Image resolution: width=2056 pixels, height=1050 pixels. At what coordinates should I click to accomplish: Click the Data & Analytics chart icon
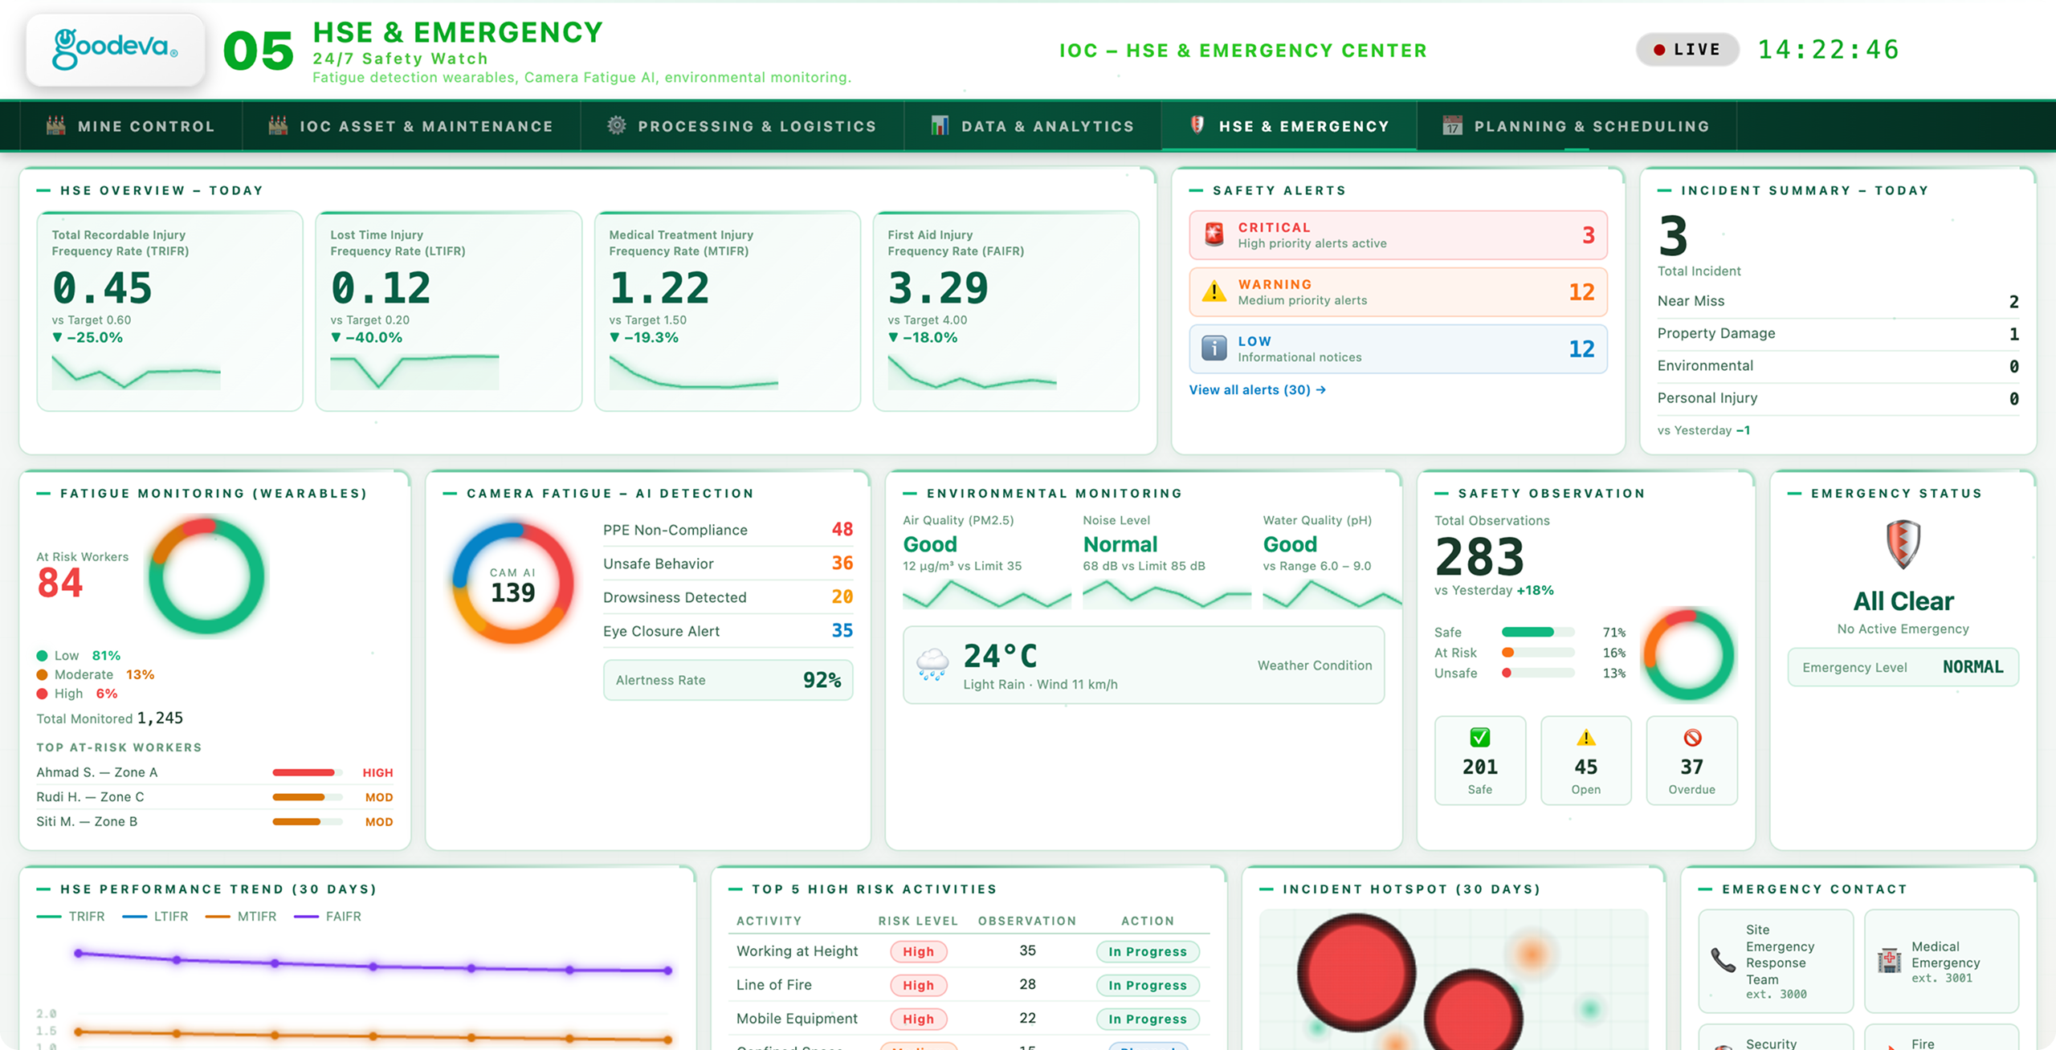point(940,125)
